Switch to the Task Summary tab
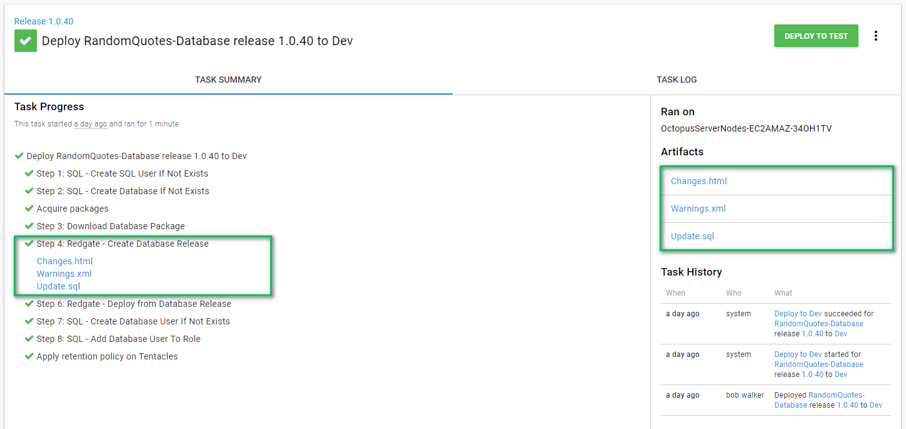 pyautogui.click(x=228, y=80)
